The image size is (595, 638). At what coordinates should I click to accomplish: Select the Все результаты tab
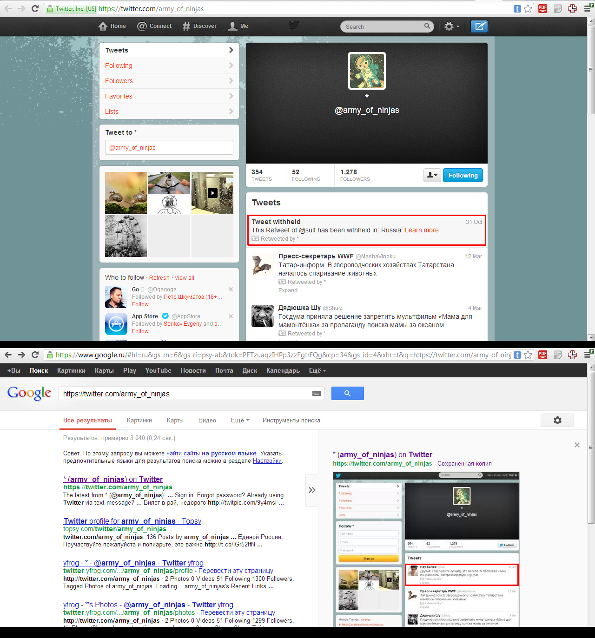tap(87, 420)
